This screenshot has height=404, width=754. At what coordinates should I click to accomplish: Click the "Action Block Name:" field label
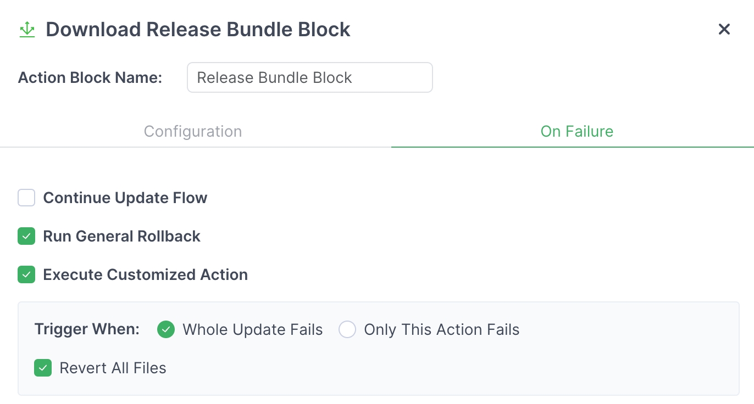(90, 77)
